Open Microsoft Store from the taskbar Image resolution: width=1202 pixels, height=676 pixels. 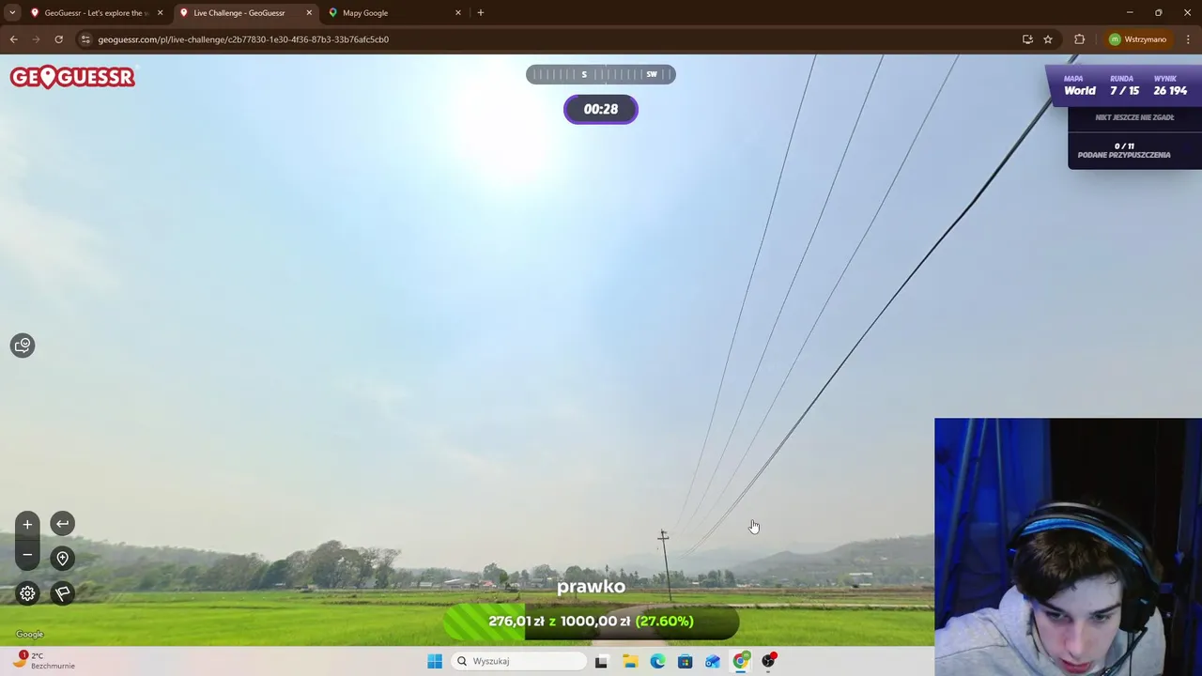686,661
